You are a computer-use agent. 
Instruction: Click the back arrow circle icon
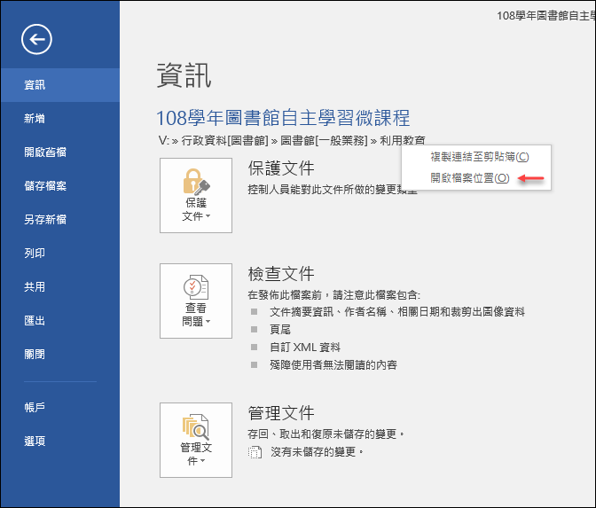point(36,39)
